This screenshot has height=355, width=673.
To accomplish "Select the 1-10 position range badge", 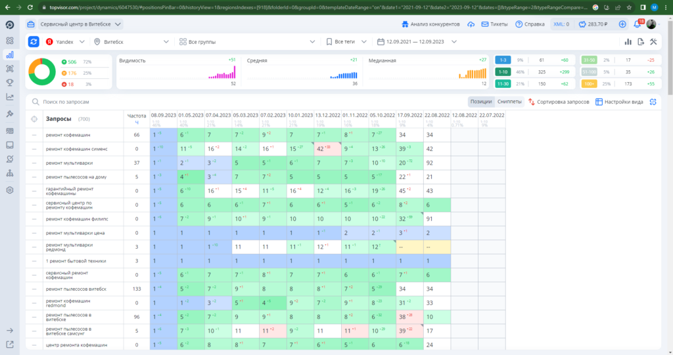I will pos(503,72).
